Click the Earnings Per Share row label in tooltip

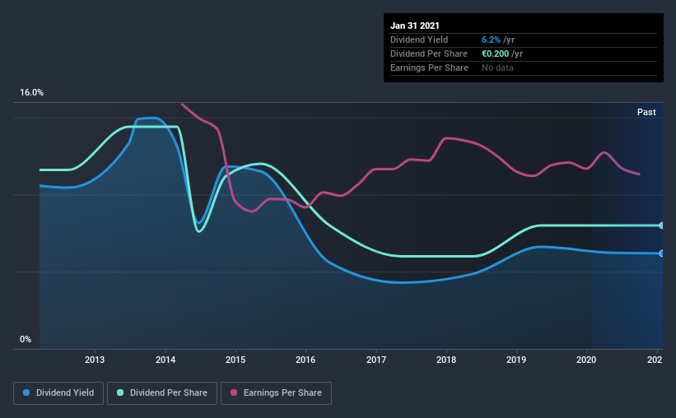tap(429, 67)
